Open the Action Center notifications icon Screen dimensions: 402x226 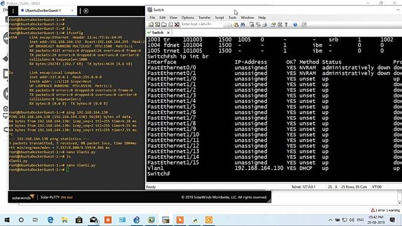tap(392, 220)
